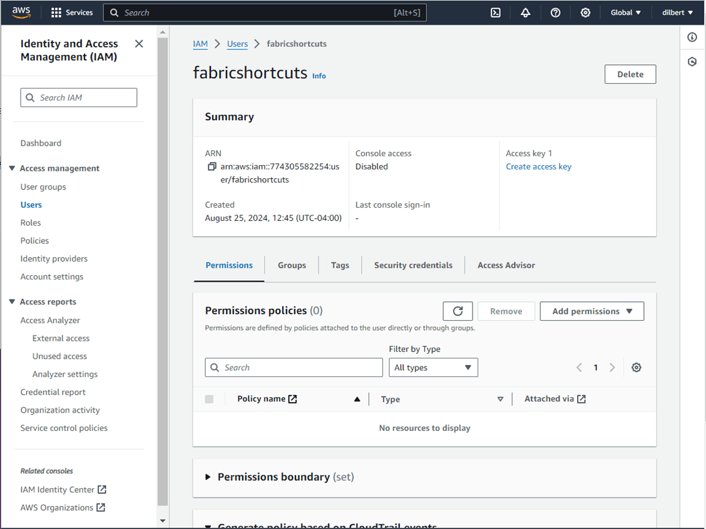Click the Search IAM input field
This screenshot has width=706, height=529.
(x=79, y=98)
